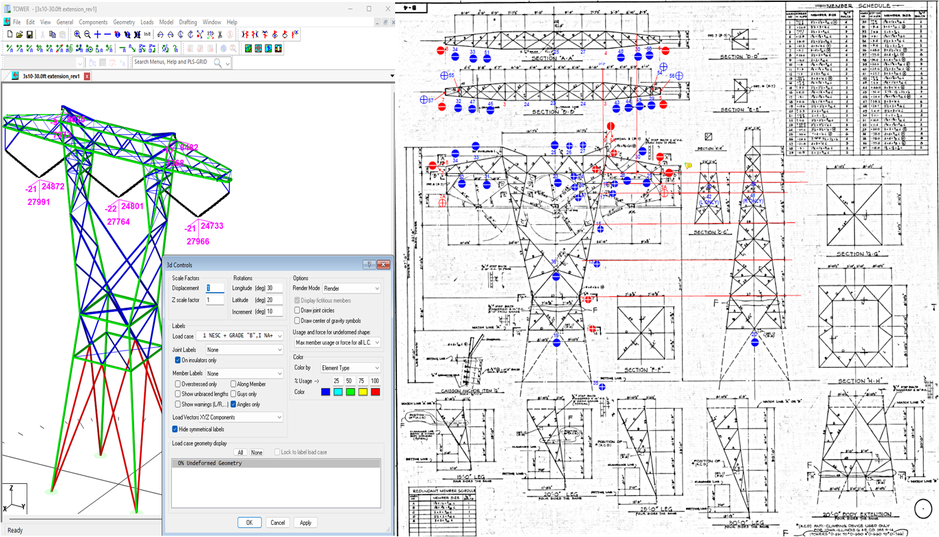This screenshot has width=939, height=537.
Task: Click the 3D toggle toolbar icon
Action: coord(210,35)
